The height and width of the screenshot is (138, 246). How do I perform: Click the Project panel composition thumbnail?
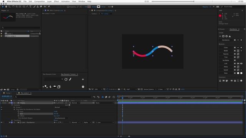click(x=8, y=17)
